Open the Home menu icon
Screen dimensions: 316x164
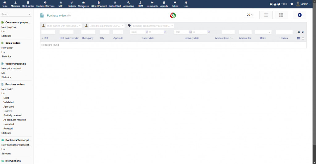tap(4, 2)
